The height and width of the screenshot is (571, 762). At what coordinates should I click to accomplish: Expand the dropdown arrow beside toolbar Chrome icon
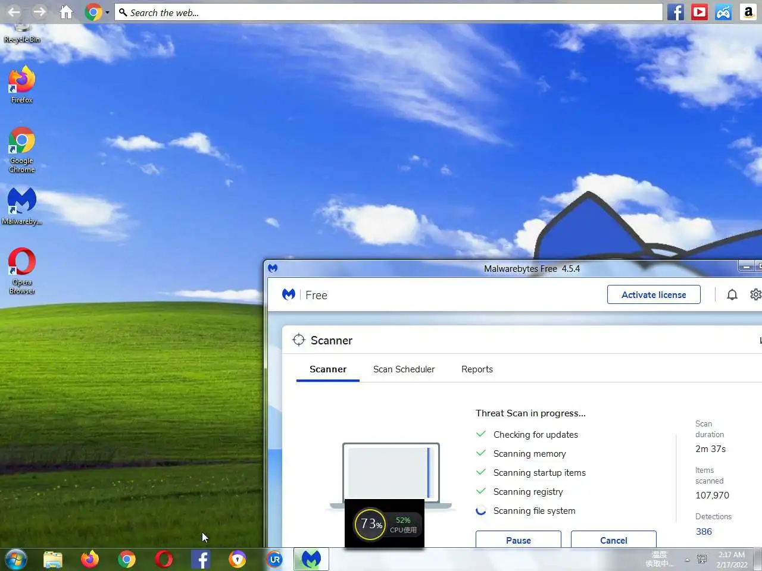[x=107, y=12]
